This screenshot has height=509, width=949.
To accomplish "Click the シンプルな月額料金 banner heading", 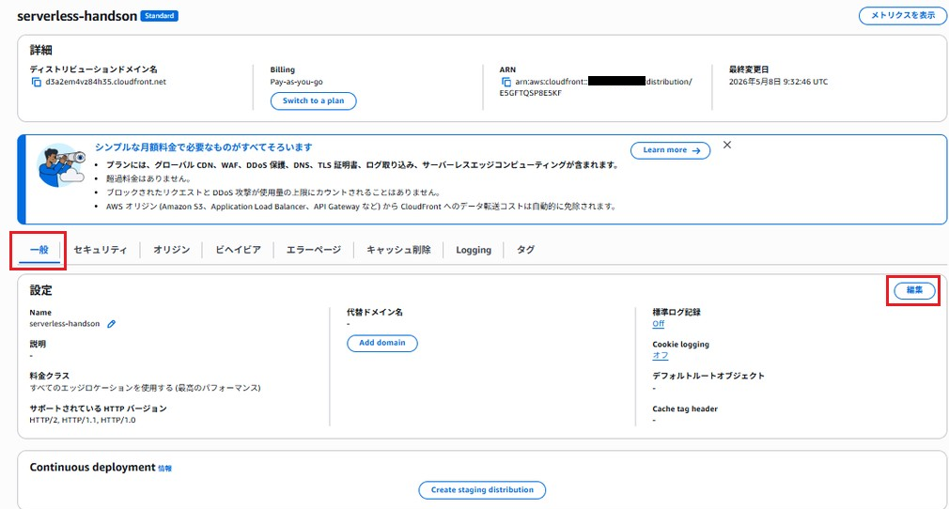I will [x=203, y=147].
